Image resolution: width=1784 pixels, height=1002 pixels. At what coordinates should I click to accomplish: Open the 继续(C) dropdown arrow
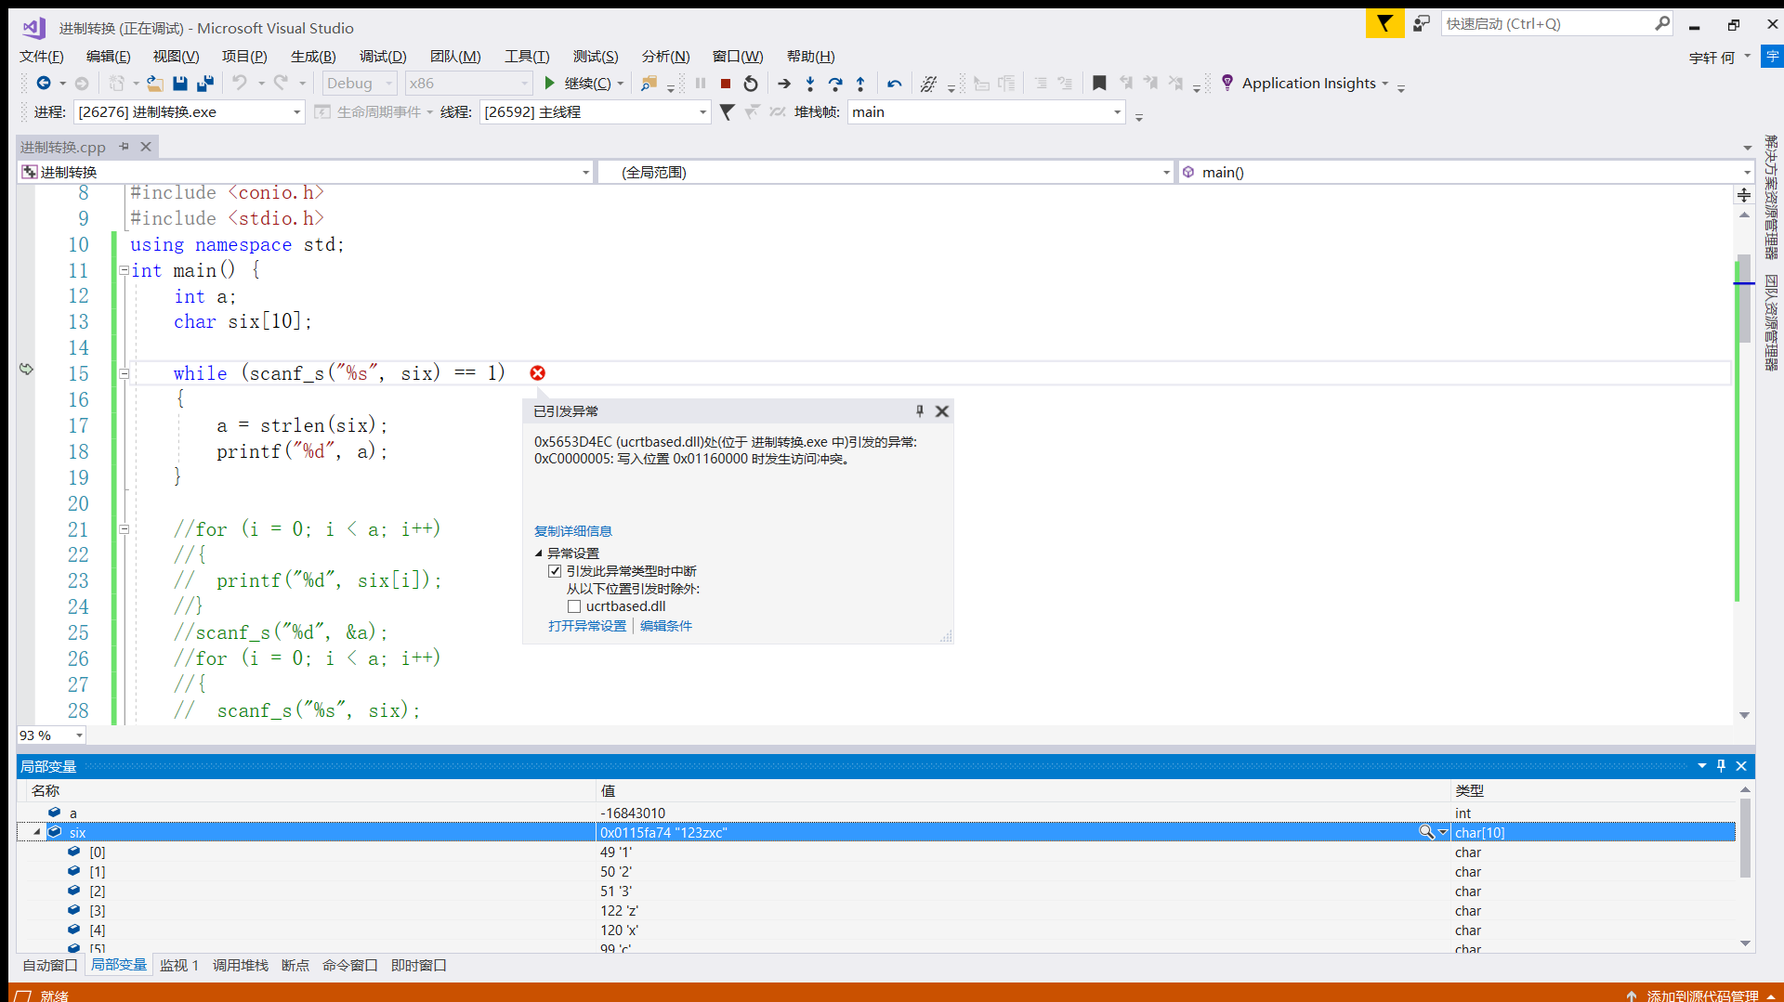point(621,84)
